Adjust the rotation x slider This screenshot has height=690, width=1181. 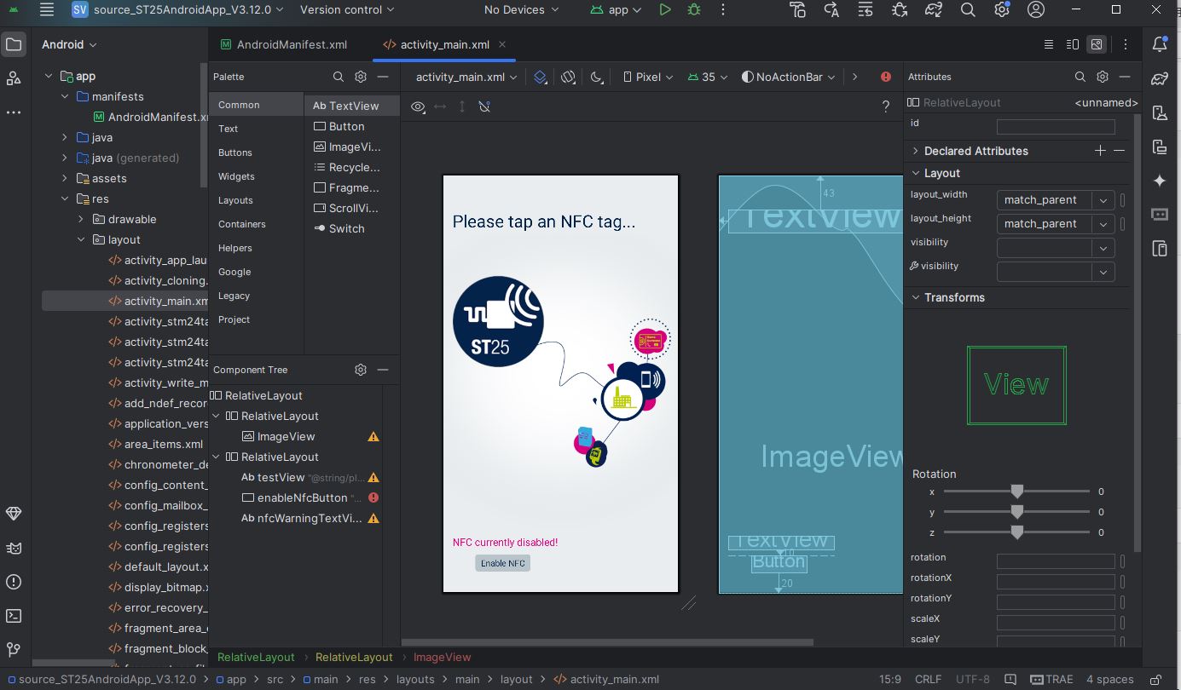coord(1016,492)
